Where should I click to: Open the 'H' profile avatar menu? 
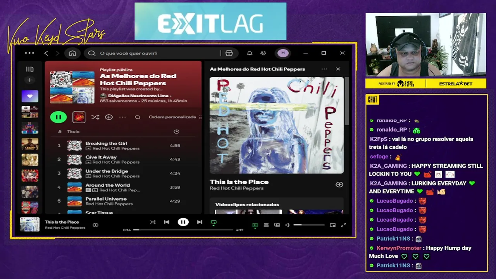(283, 53)
